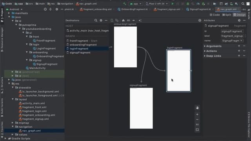Image resolution: width=251 pixels, height=141 pixels.
Task: Click the zoom to fit canvas button
Action: (x=197, y=130)
